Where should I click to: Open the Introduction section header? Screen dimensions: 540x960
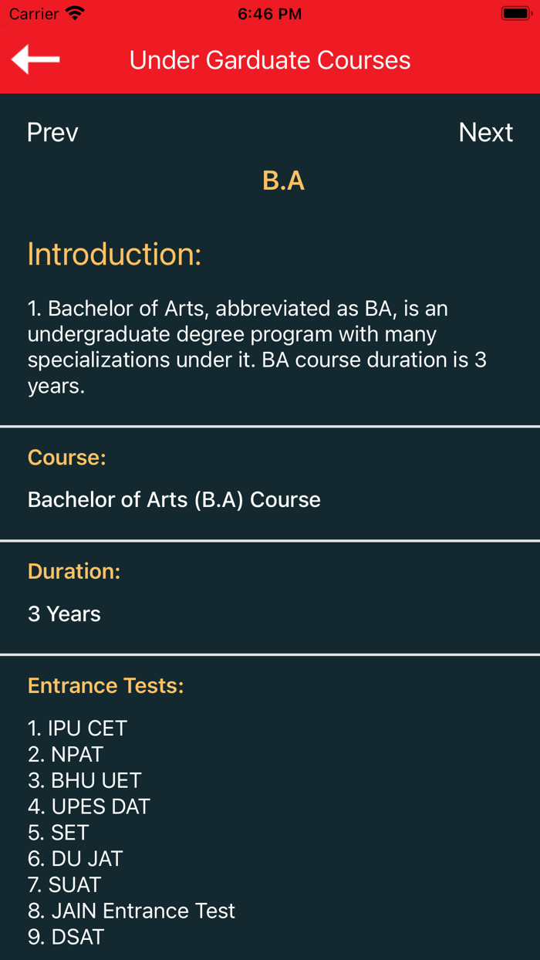click(114, 253)
